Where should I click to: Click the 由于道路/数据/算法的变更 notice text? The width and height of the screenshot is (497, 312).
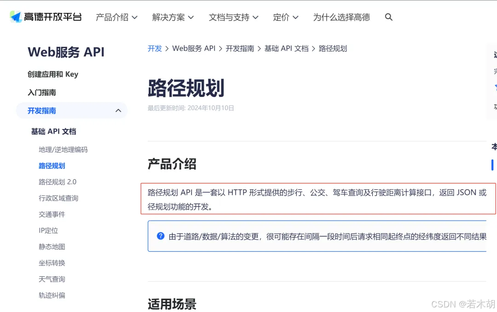(328, 236)
